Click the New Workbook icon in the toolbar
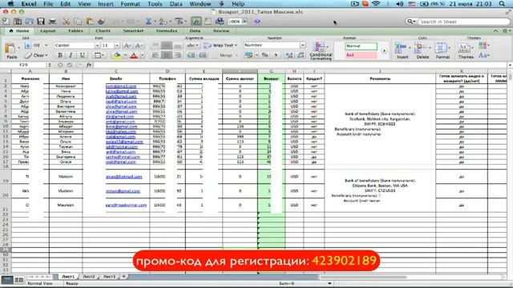This screenshot has height=288, width=513. (6, 22)
